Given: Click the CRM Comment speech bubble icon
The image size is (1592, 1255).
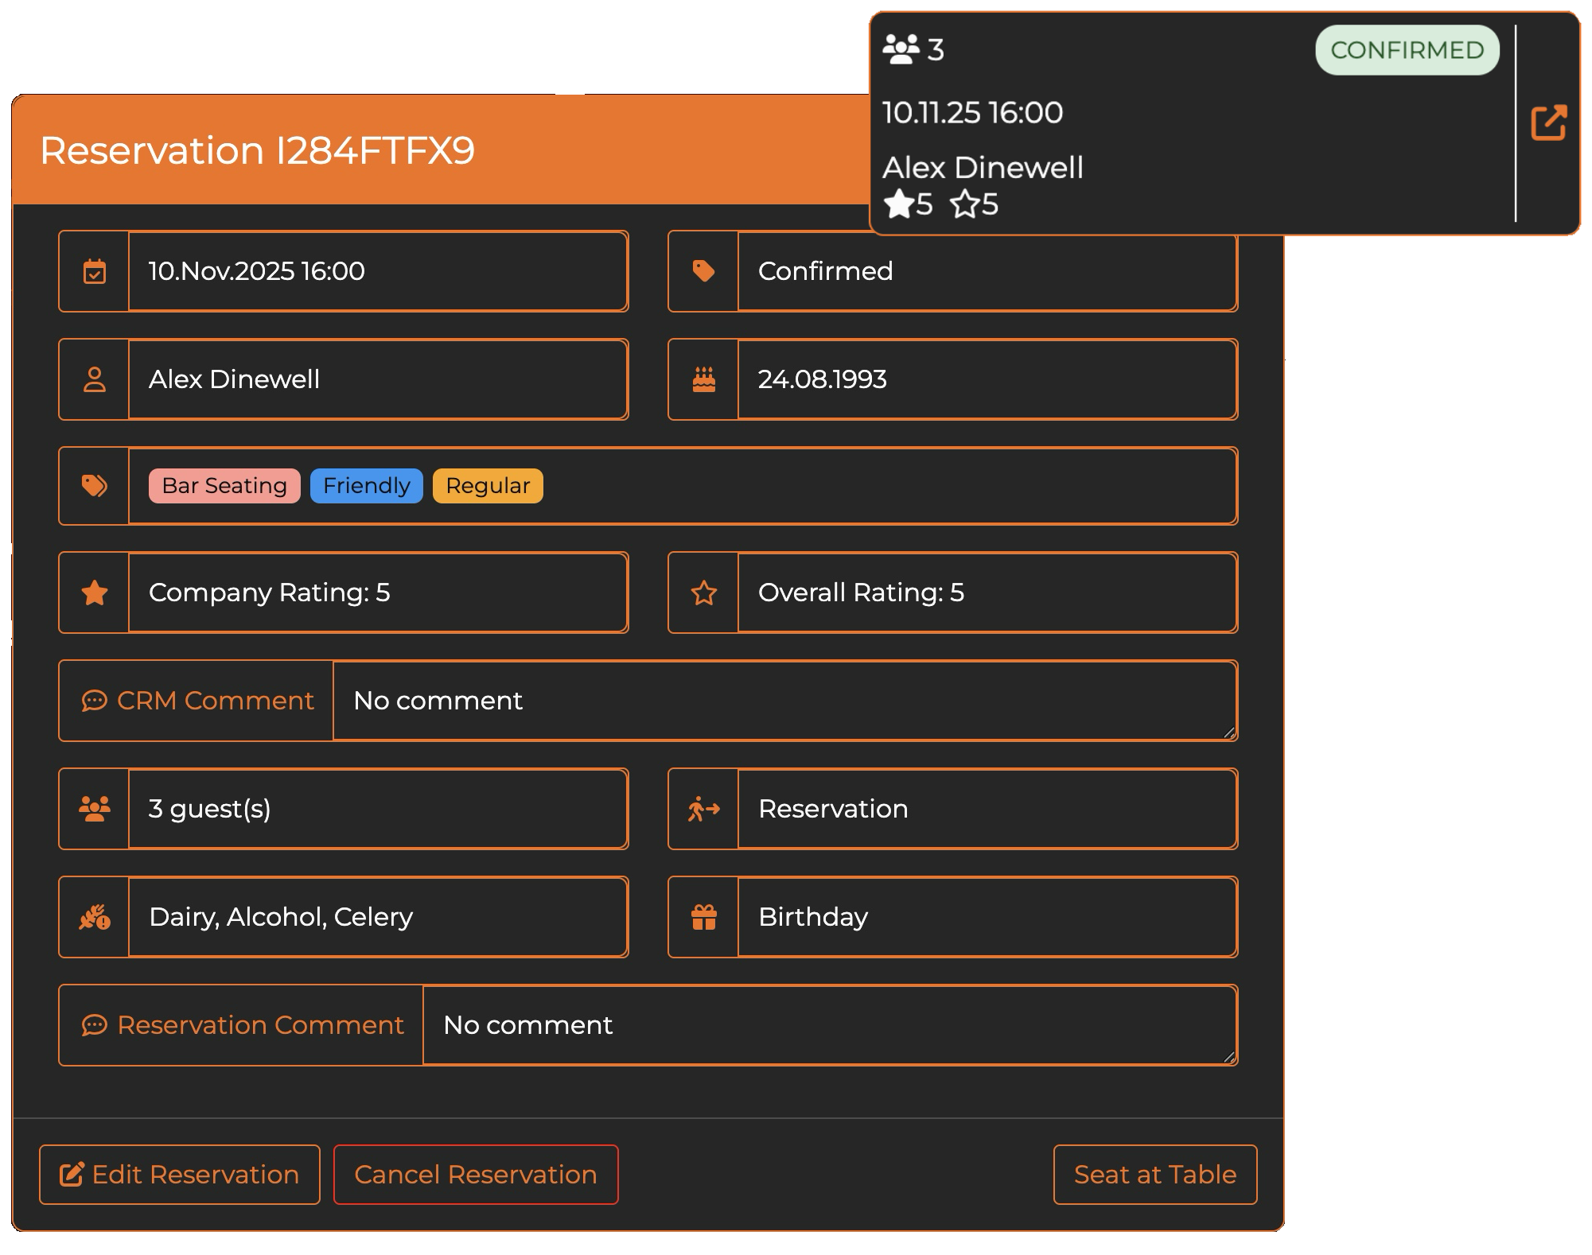Looking at the screenshot, I should point(95,701).
